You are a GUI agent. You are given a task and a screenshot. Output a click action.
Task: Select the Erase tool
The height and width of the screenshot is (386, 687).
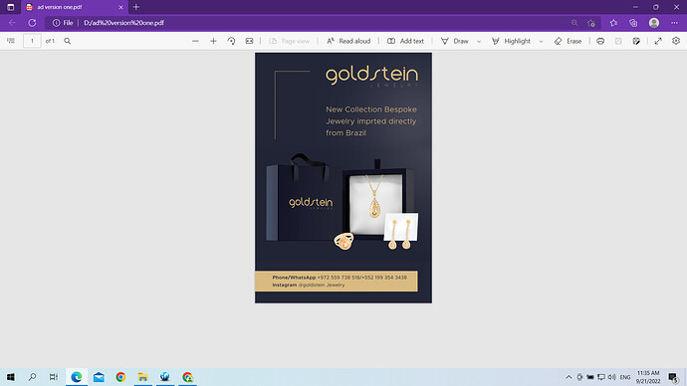pos(568,41)
